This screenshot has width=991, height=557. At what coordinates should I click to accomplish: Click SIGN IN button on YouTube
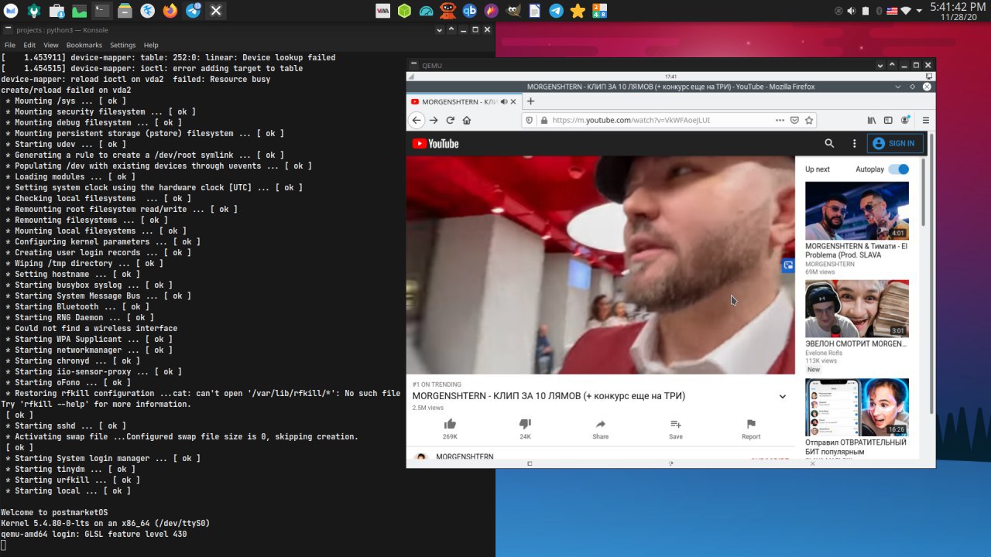(895, 143)
